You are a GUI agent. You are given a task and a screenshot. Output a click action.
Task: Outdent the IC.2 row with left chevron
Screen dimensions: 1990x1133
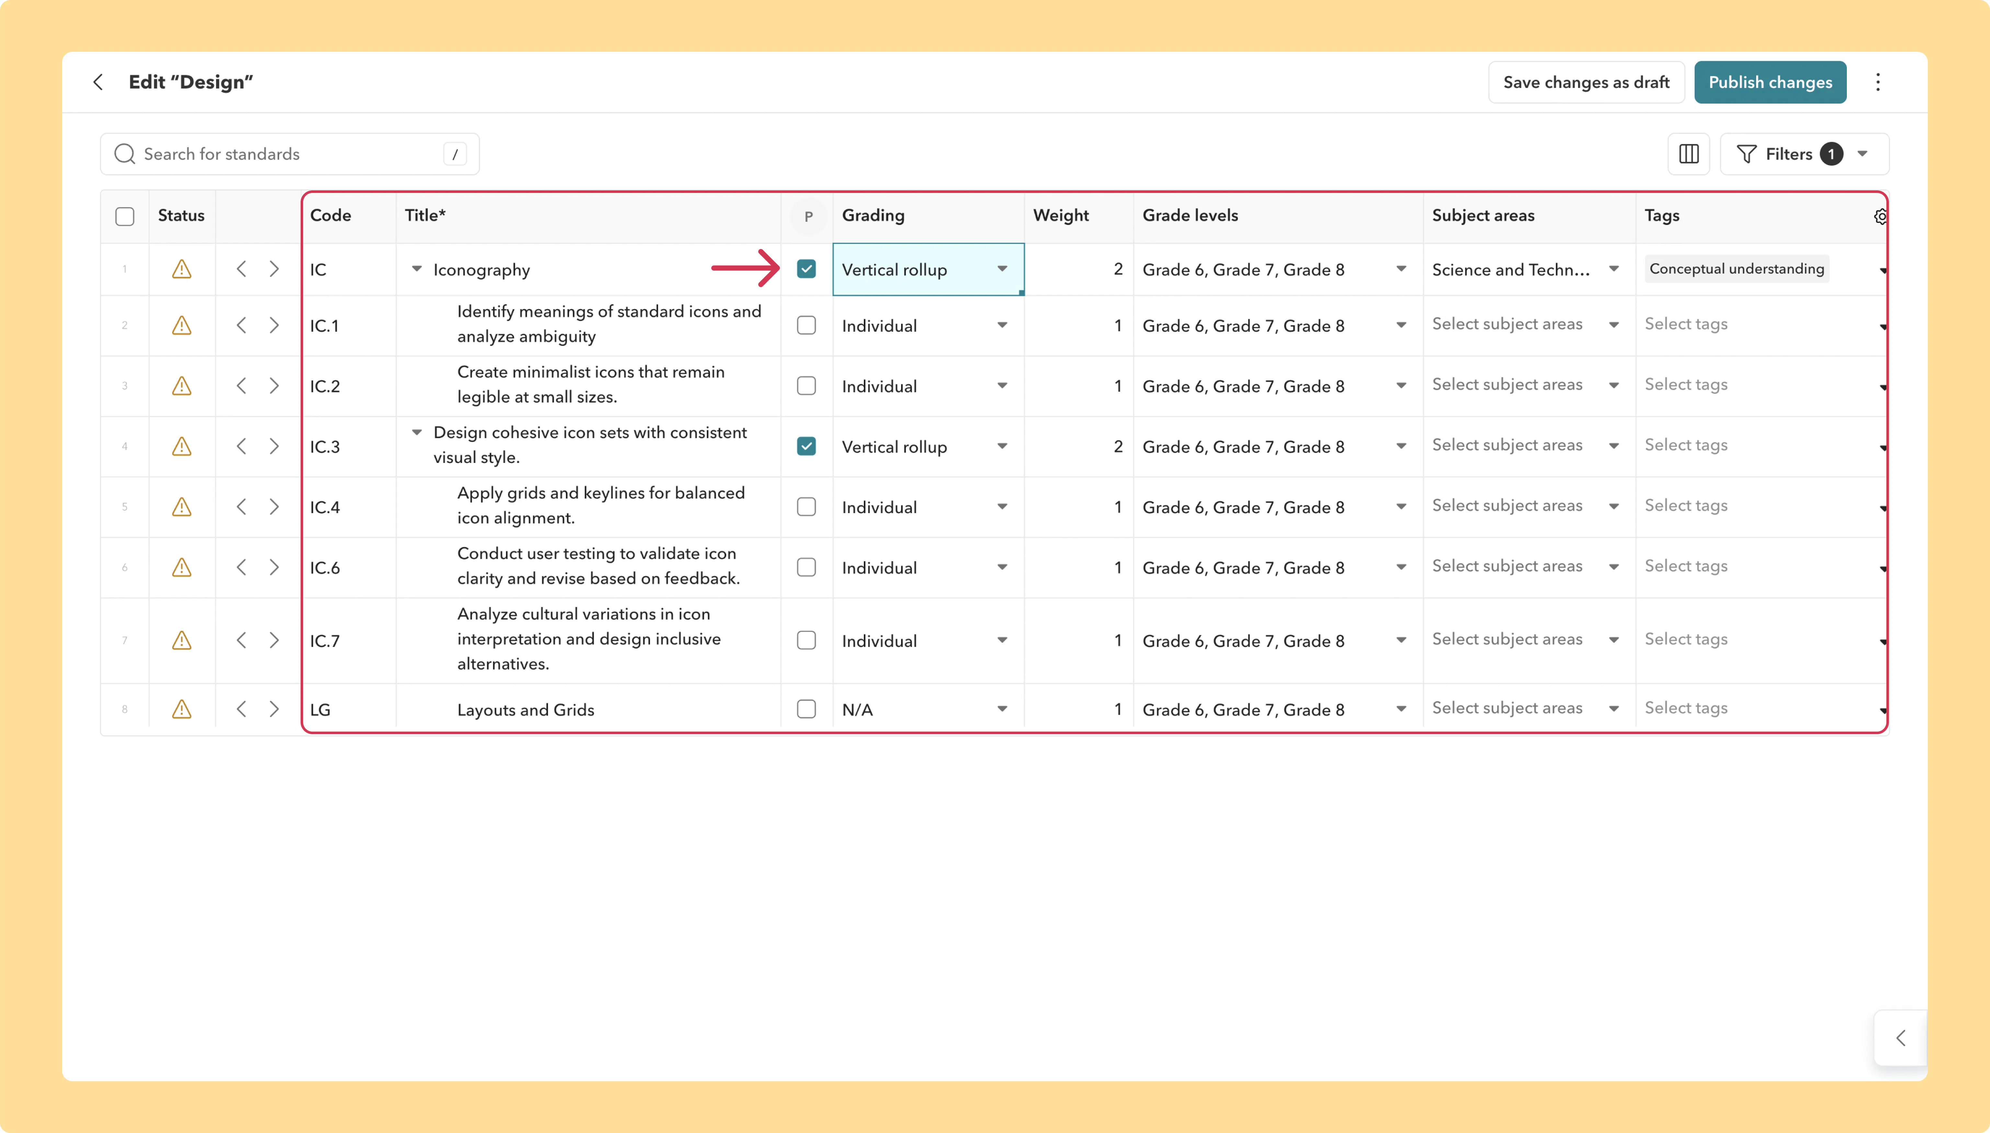(x=241, y=386)
